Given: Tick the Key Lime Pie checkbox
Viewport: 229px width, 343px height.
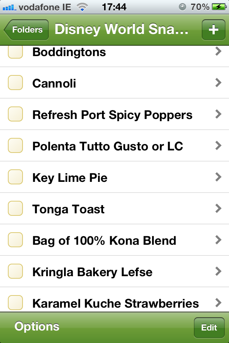Looking at the screenshot, I should tap(15, 177).
